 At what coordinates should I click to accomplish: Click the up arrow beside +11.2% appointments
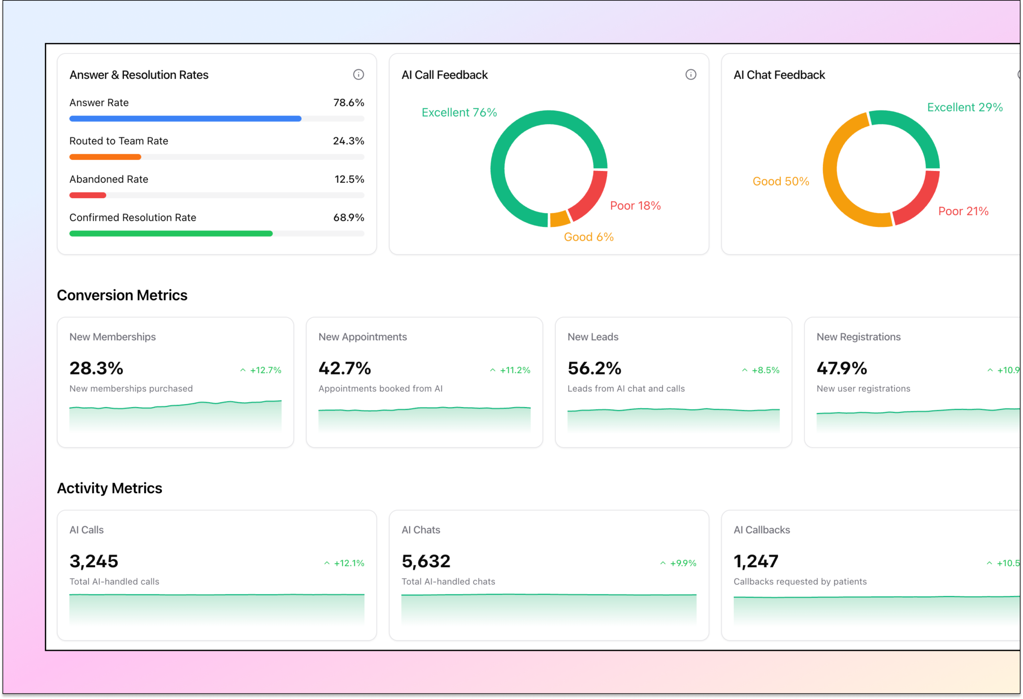tap(493, 370)
